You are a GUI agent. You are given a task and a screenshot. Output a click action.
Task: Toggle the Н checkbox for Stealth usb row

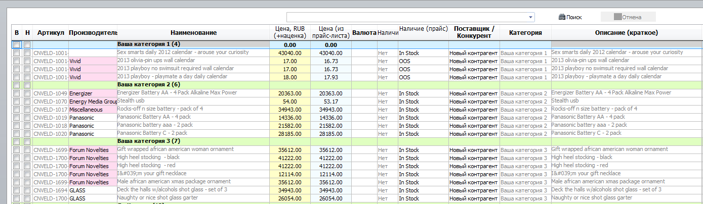coord(27,101)
